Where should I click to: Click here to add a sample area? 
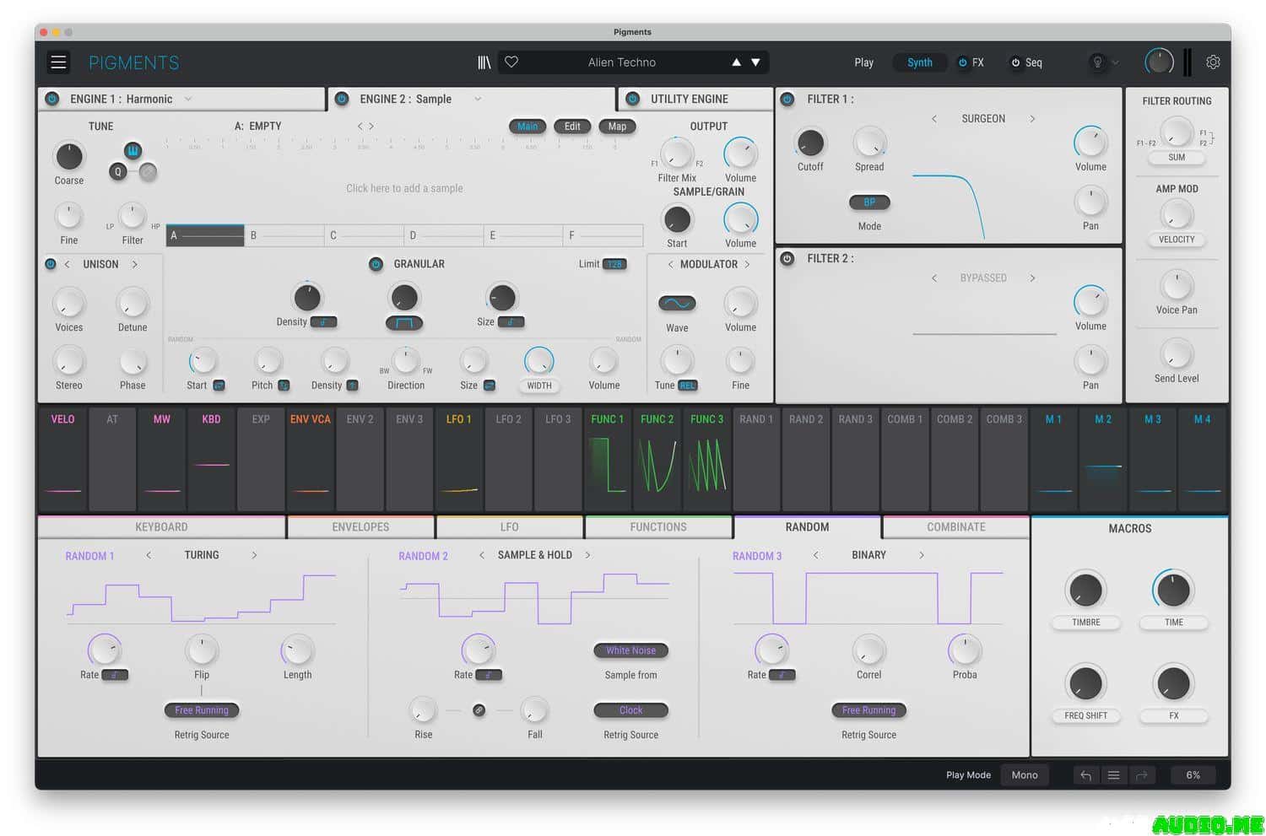[404, 188]
